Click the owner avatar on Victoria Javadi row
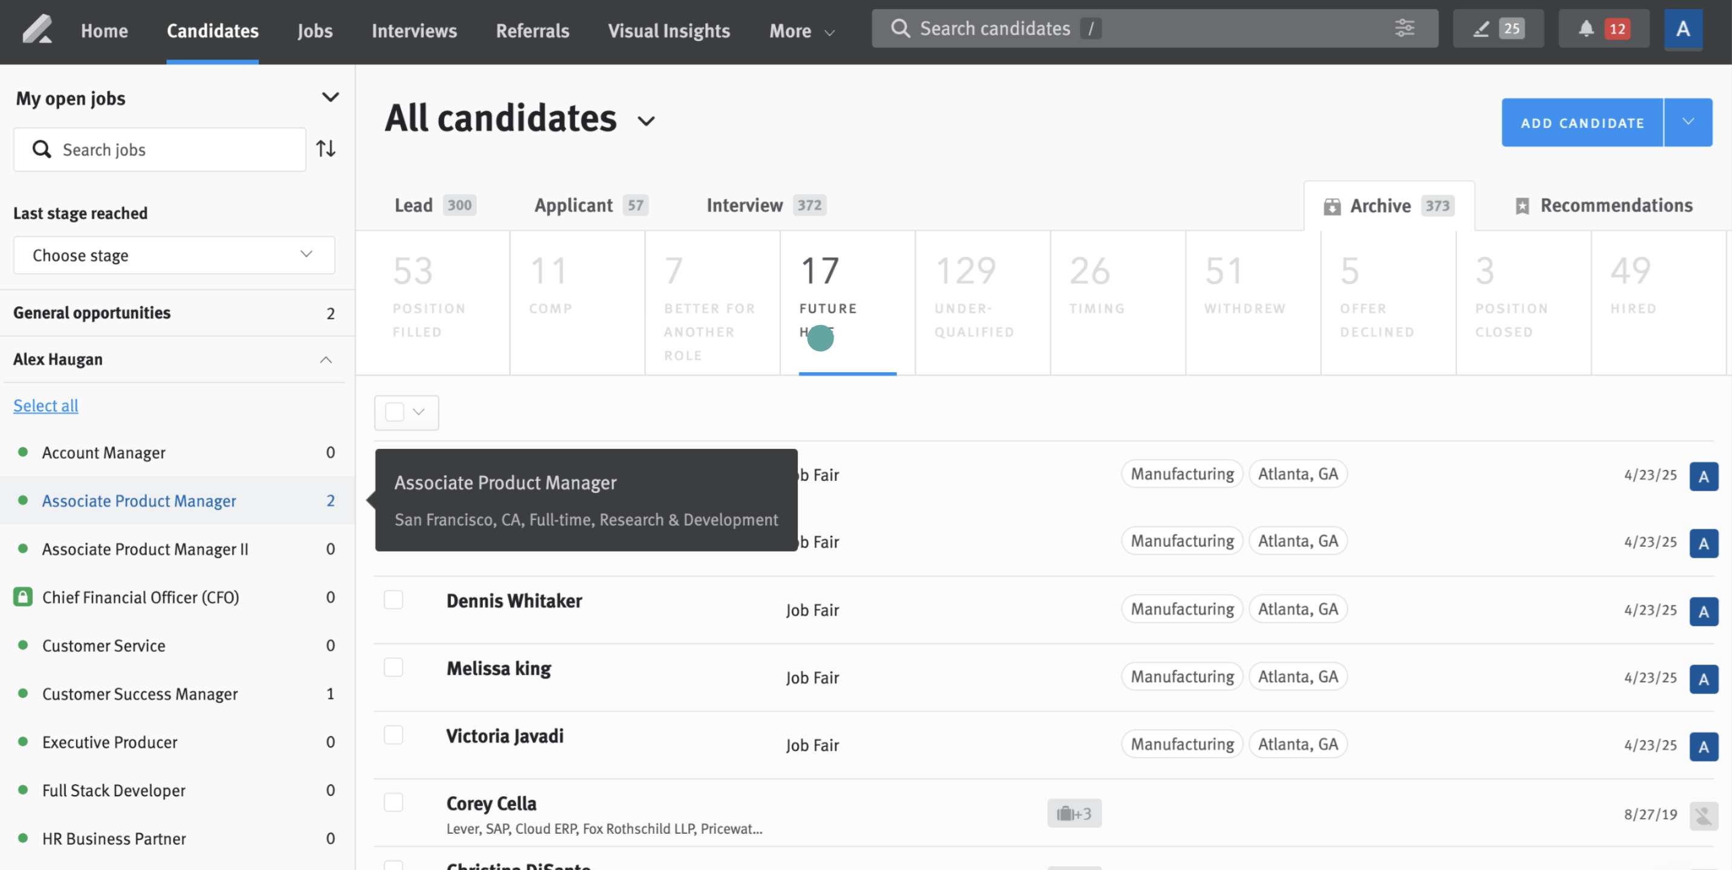 click(1703, 746)
